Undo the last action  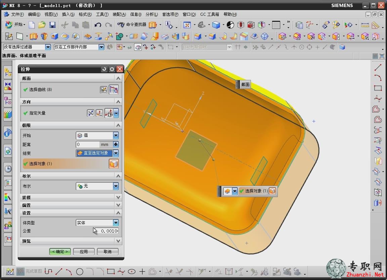coord(98,25)
